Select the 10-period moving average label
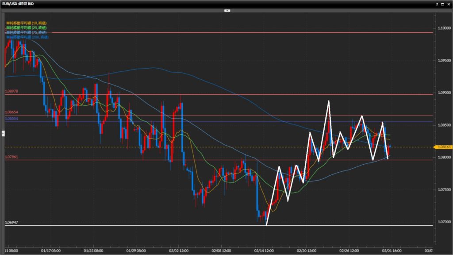Viewport: 453px width, 255px height. [27, 23]
